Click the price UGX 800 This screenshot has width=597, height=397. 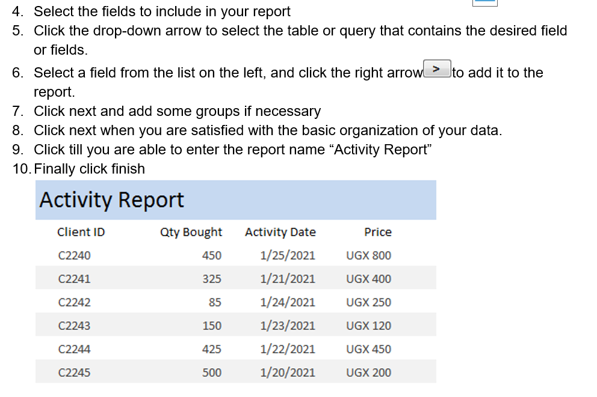point(368,255)
